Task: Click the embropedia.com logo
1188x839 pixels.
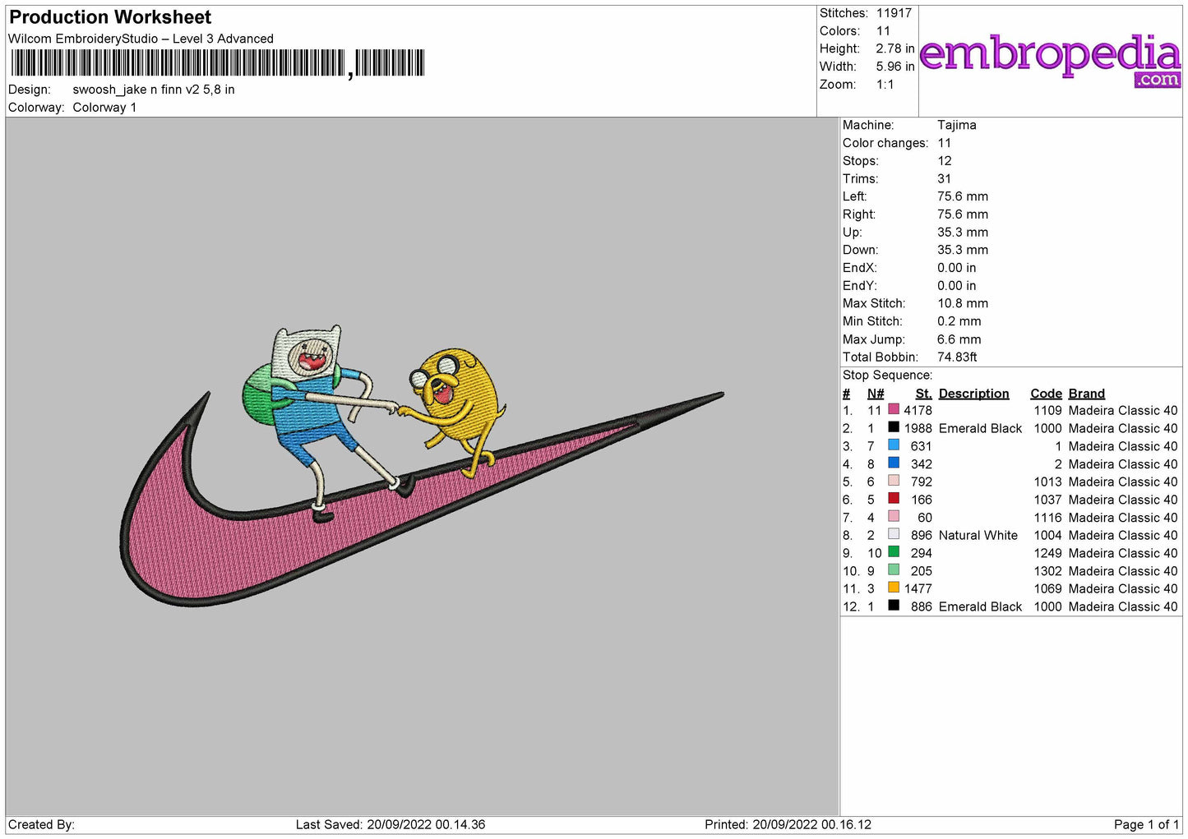Action: point(1050,59)
